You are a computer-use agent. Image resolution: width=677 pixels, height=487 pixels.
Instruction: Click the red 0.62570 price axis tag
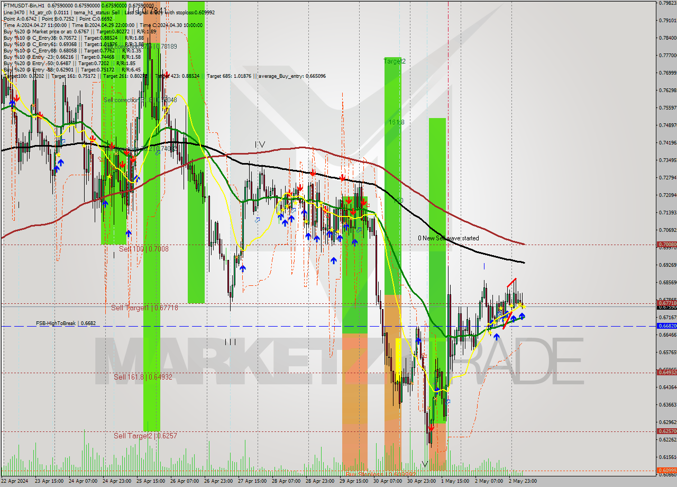coord(666,431)
